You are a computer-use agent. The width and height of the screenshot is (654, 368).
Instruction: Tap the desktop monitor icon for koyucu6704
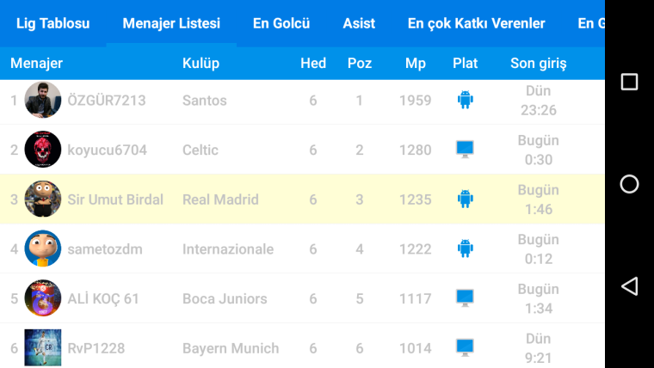tap(465, 150)
